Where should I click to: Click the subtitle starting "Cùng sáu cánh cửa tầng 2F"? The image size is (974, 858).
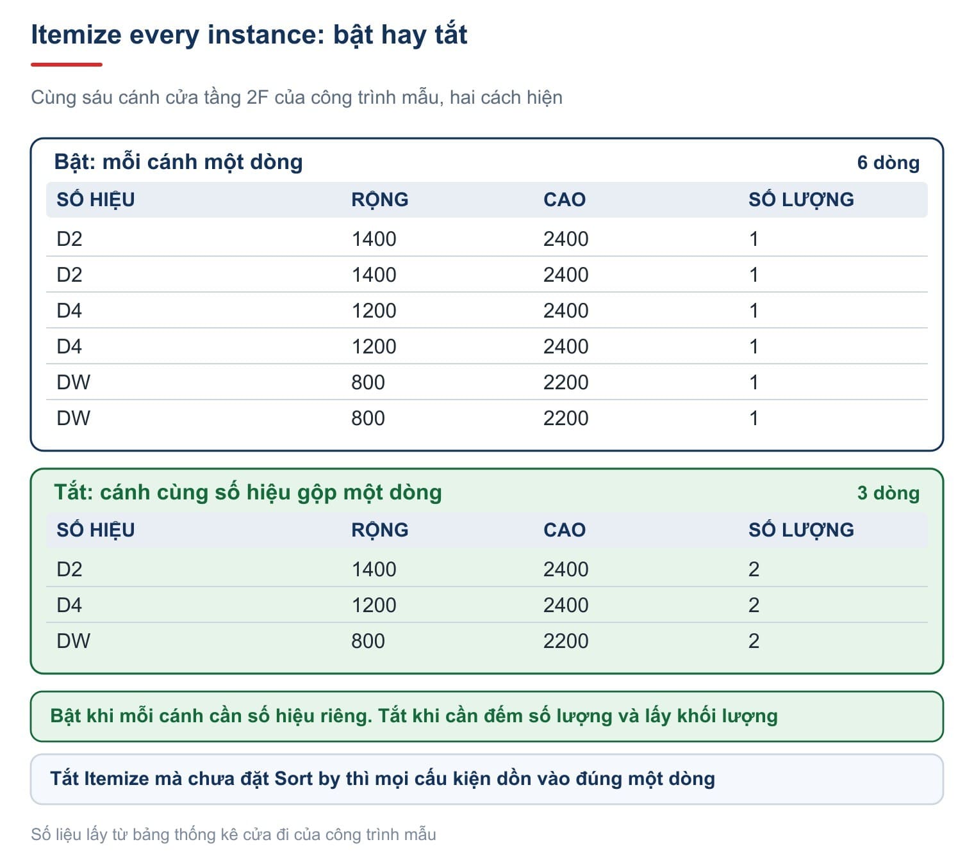pos(297,97)
